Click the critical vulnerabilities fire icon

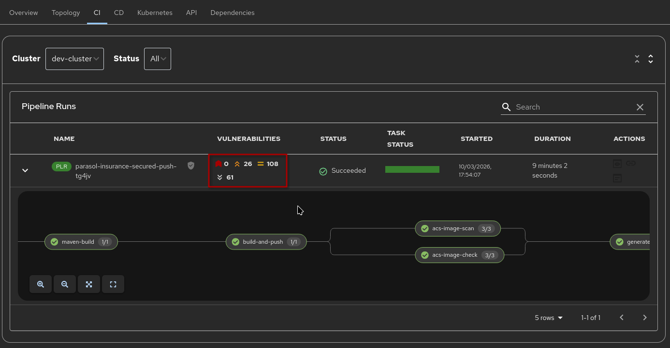click(218, 164)
